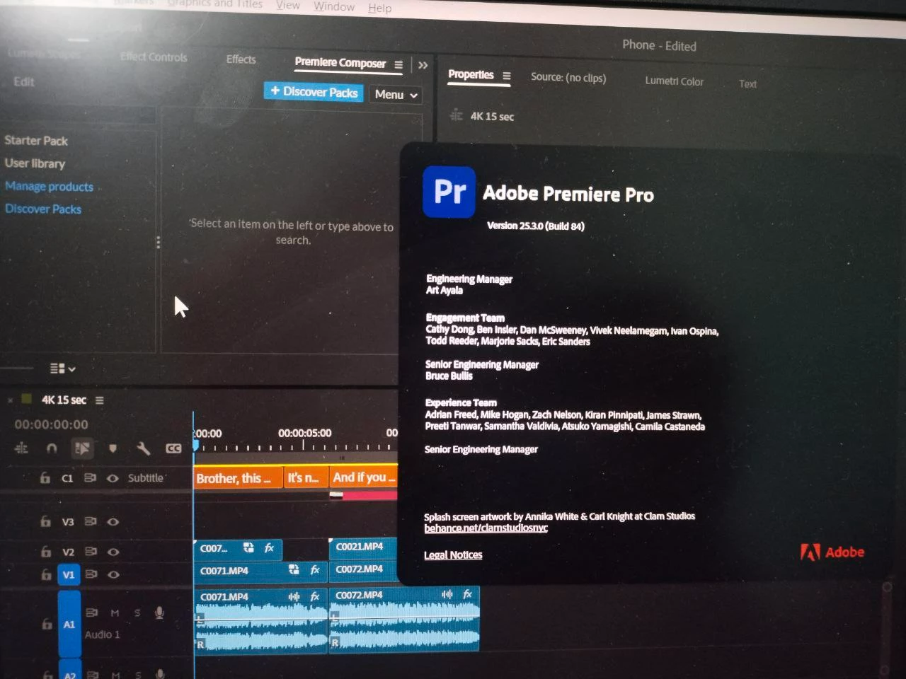Open timeline display settings wrench icon
The image size is (906, 679).
143,448
